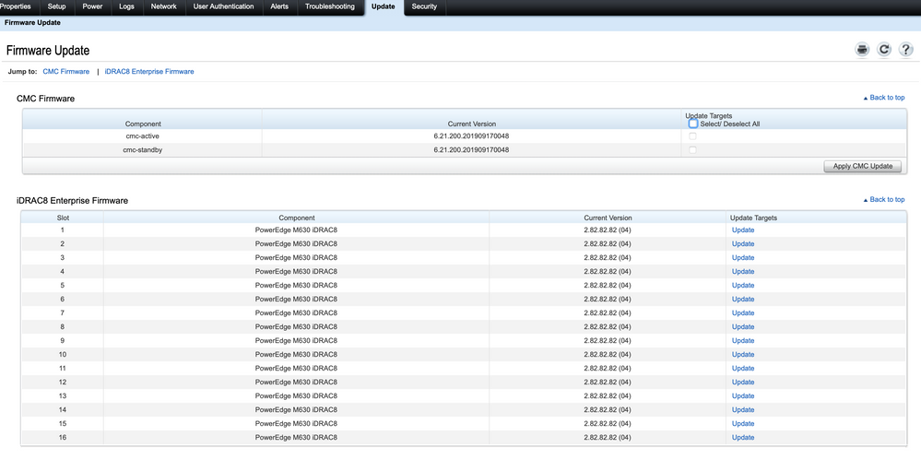This screenshot has height=471, width=921.
Task: Click Current Version header in CMC table
Action: [472, 124]
